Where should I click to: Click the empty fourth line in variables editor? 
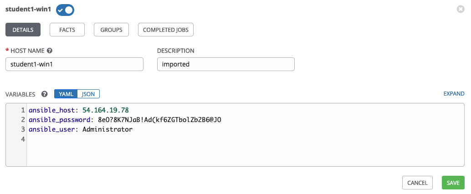pos(182,139)
